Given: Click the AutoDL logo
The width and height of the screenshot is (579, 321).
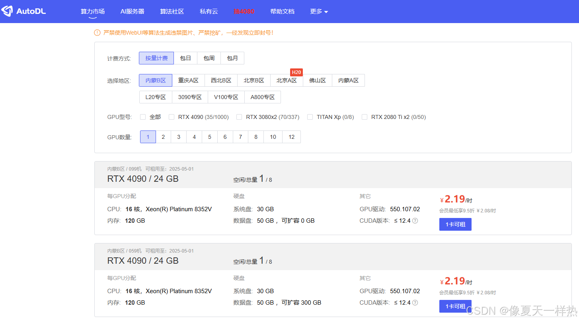Looking at the screenshot, I should point(24,11).
